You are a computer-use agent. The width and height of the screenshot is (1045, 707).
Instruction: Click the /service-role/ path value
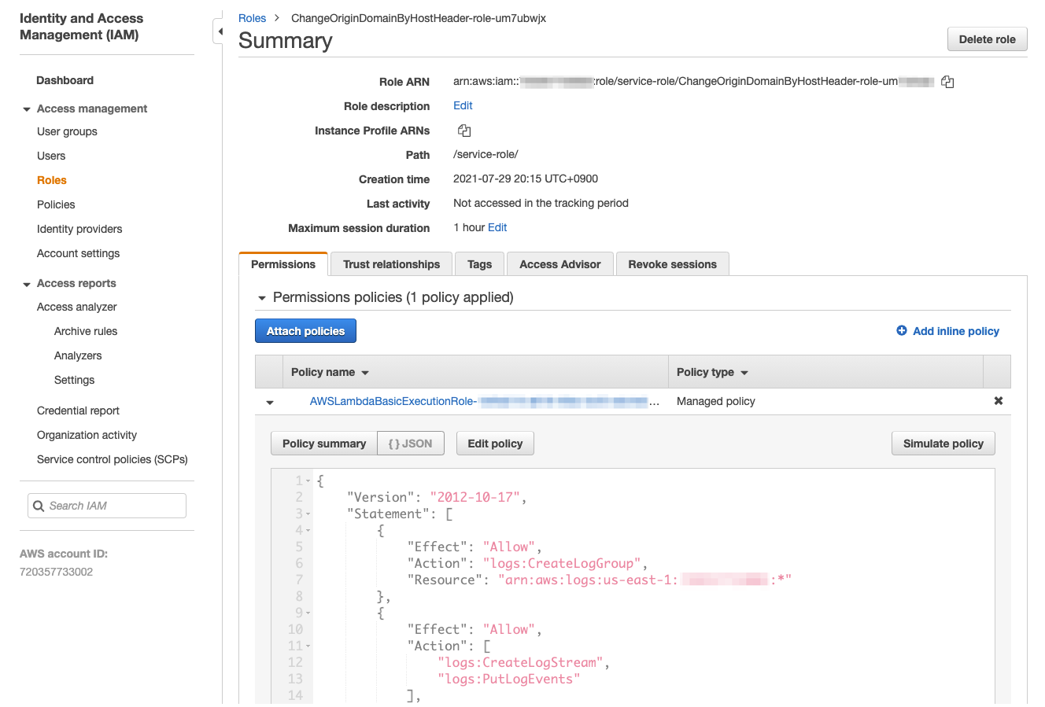pyautogui.click(x=486, y=154)
